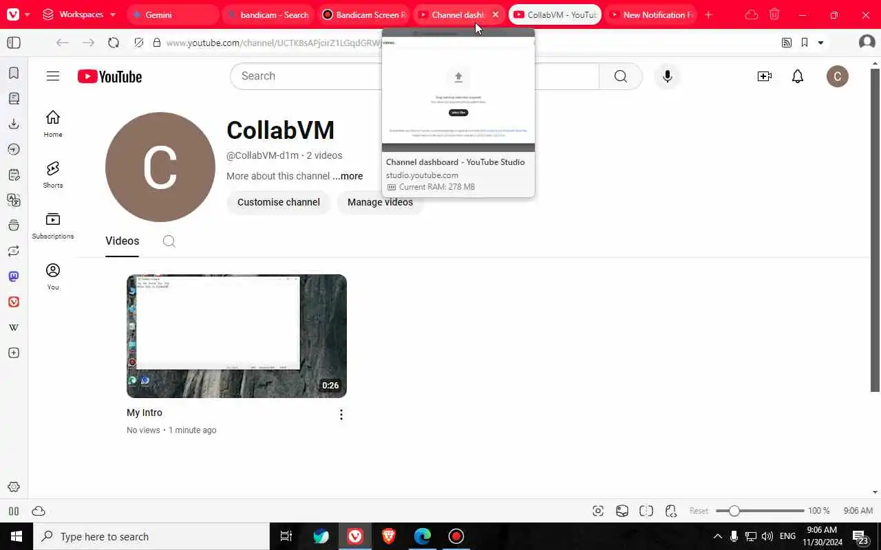Open the account avatar menu on YouTube
The image size is (881, 550).
(838, 76)
